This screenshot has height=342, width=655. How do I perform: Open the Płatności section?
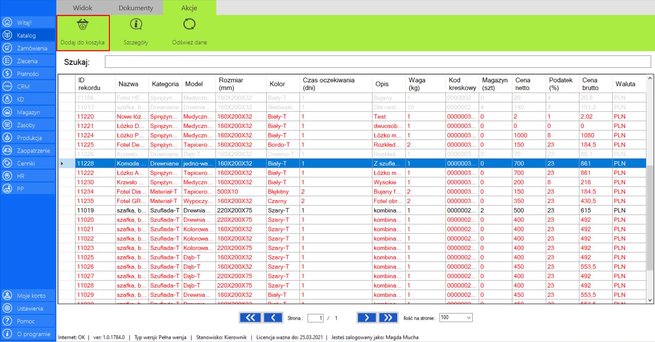click(28, 74)
